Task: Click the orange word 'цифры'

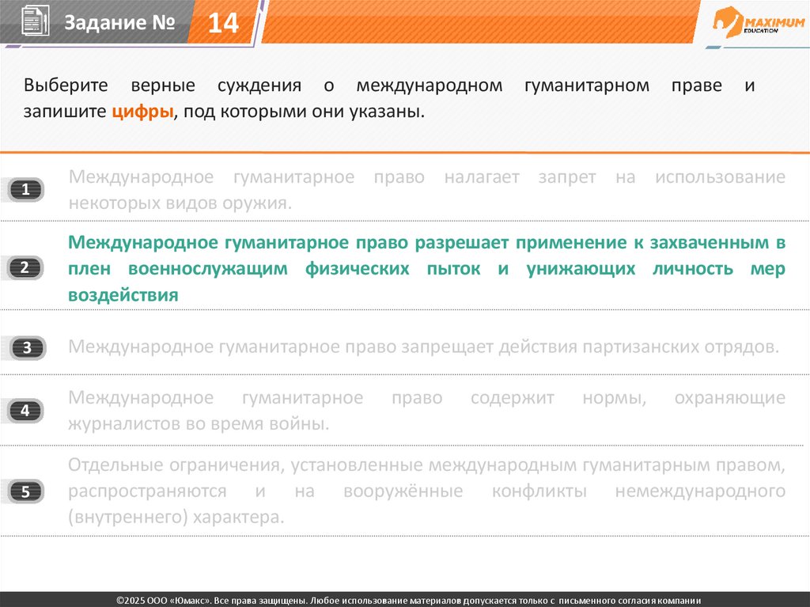Action: tap(142, 111)
